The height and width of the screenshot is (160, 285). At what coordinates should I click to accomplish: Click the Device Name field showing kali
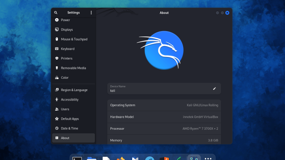click(164, 88)
